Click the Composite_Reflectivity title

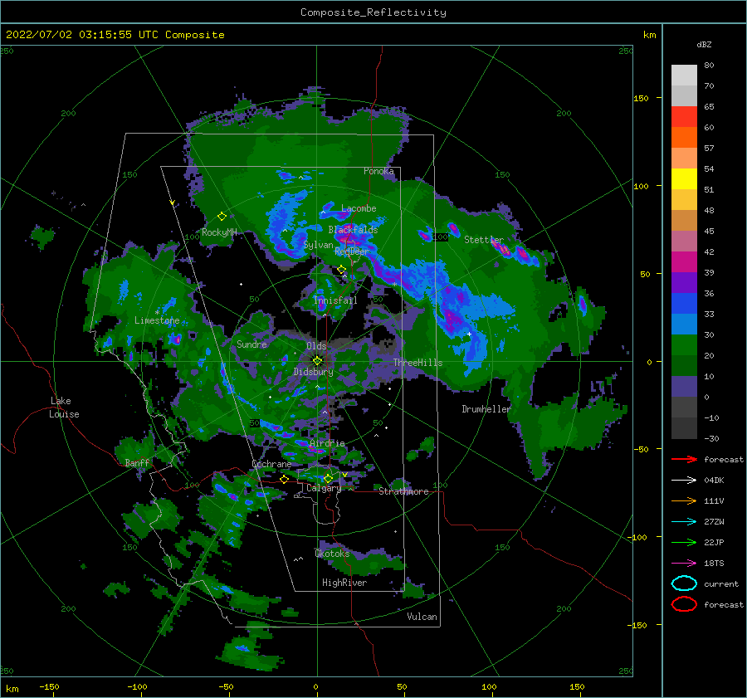tap(373, 12)
